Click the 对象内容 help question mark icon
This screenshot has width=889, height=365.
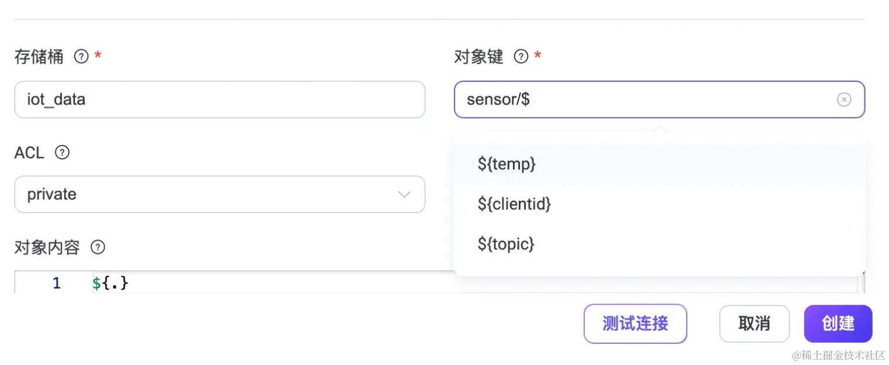pyautogui.click(x=97, y=247)
